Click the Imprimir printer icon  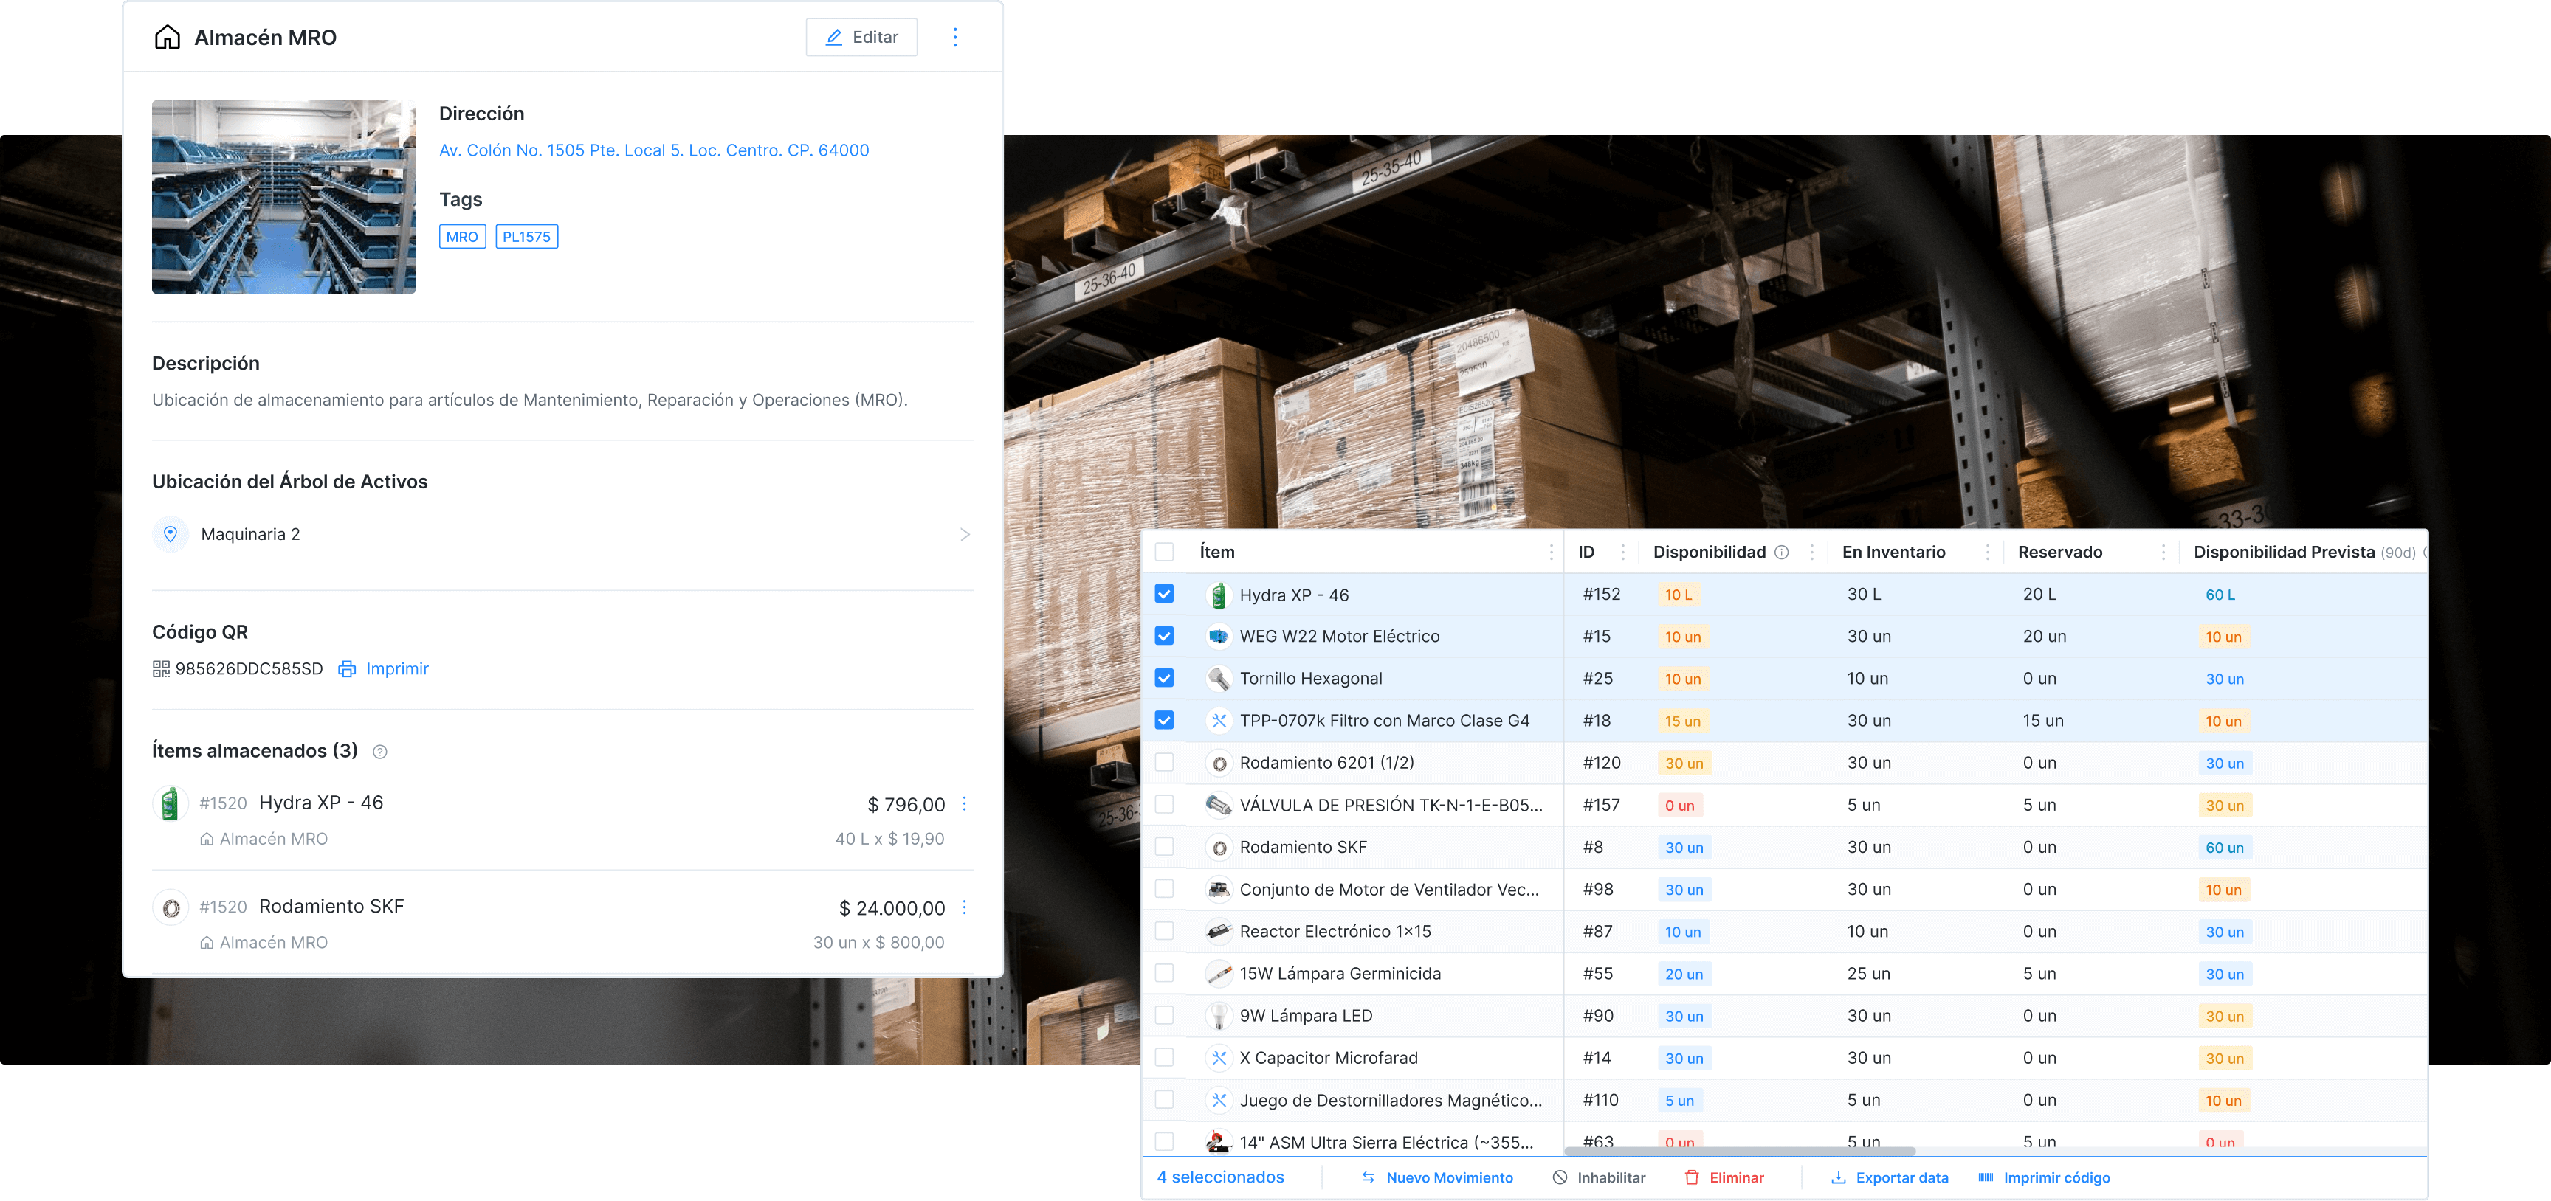pos(347,669)
